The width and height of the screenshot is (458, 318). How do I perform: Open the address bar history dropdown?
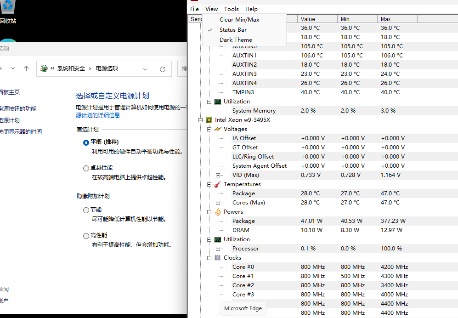pyautogui.click(x=145, y=69)
